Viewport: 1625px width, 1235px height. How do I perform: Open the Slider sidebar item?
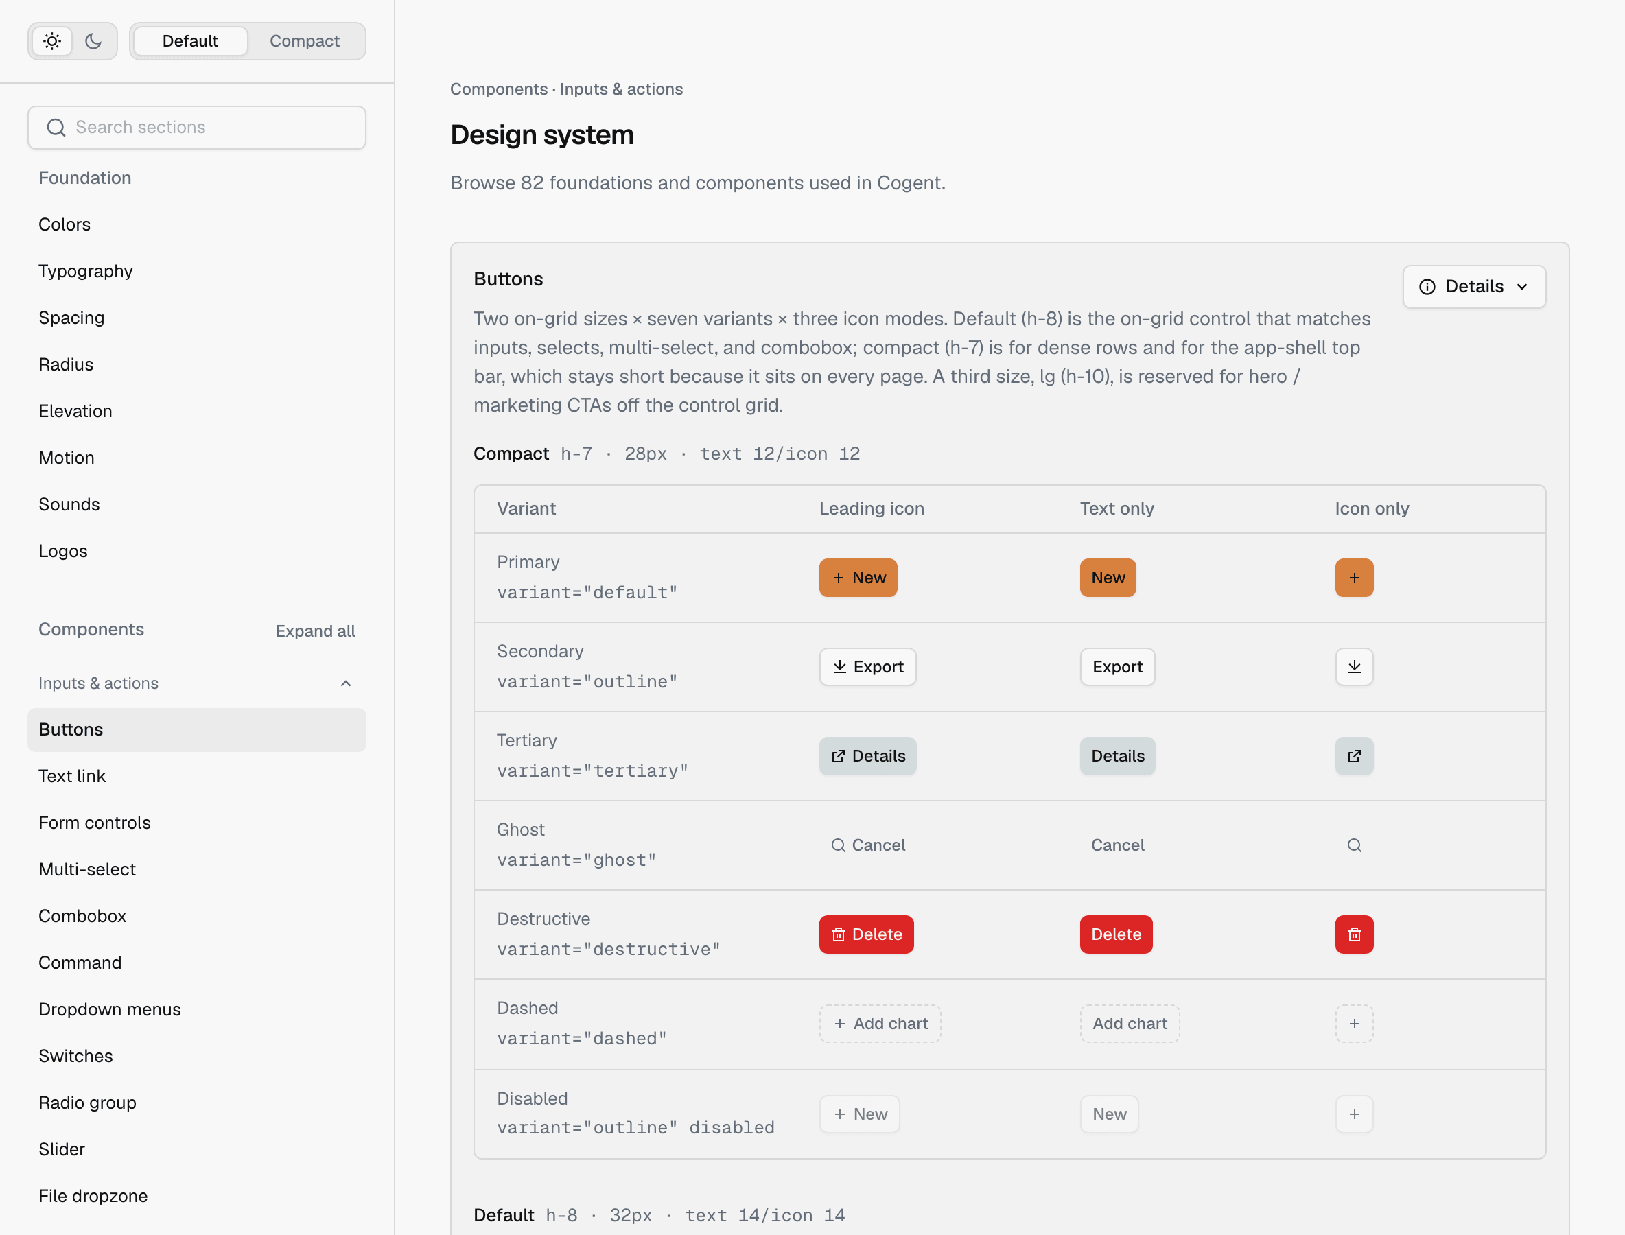point(197,1149)
